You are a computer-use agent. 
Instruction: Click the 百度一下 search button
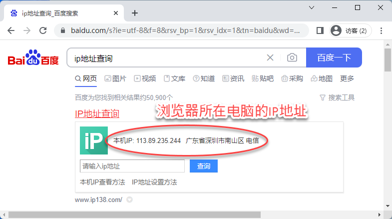click(334, 57)
